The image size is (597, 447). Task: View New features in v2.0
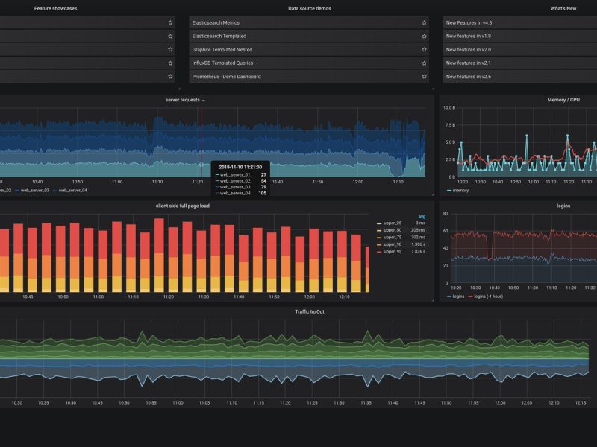469,50
